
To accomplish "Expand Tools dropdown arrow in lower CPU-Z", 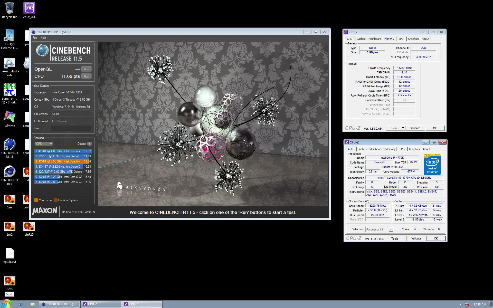I will point(404,239).
